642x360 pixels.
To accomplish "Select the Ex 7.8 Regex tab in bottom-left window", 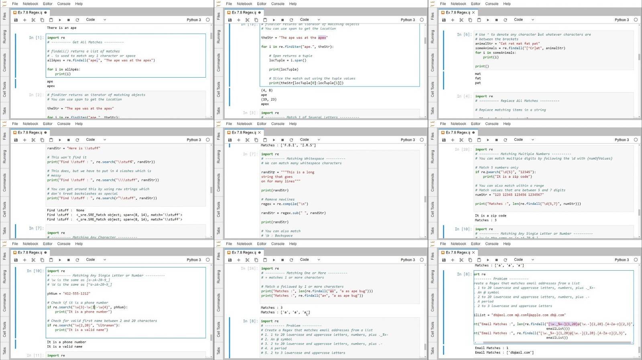I will tap(30, 253).
